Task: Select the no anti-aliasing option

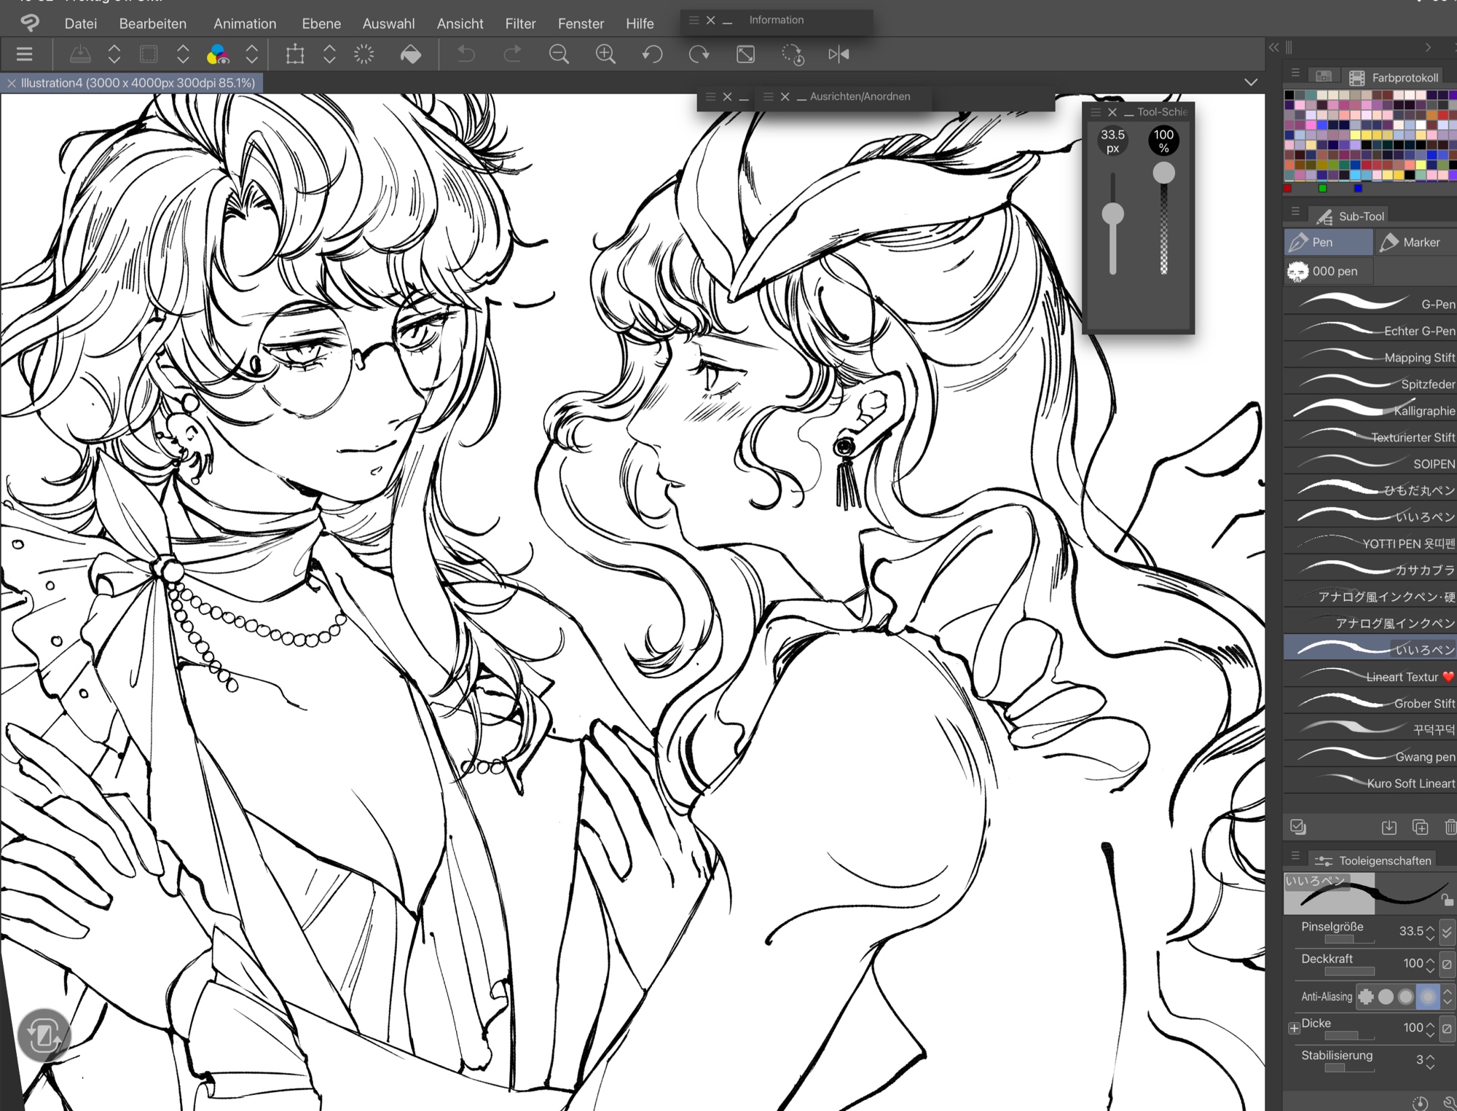Action: [1366, 996]
